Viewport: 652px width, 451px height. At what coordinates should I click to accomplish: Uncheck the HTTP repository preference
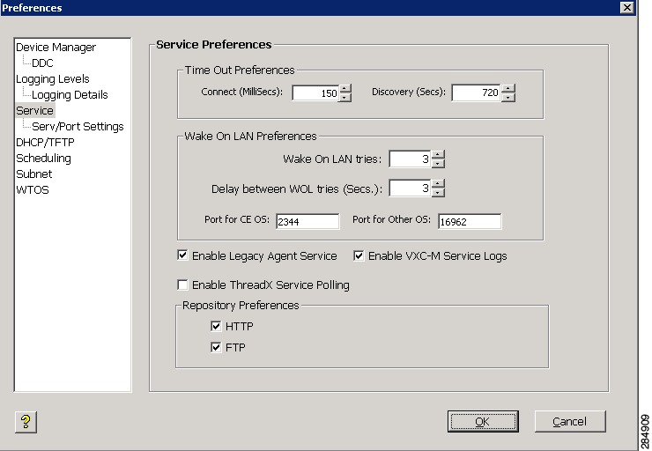click(x=216, y=326)
